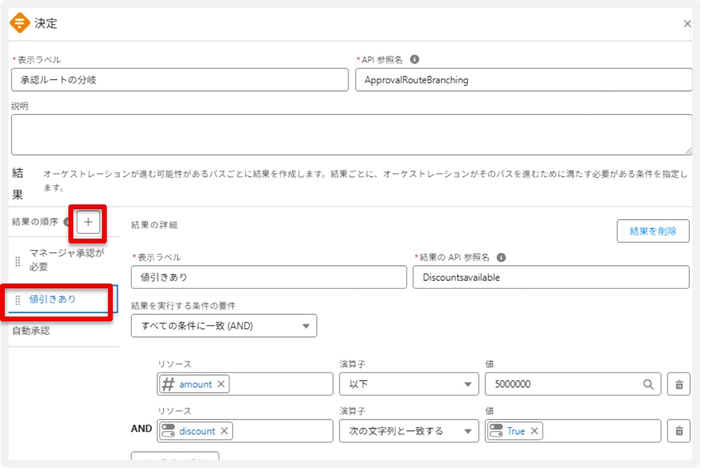The image size is (702, 470).
Task: Click the plus icon to add a result
Action: 88,222
